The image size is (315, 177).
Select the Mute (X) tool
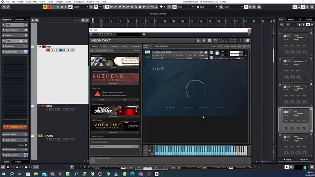[132, 7]
